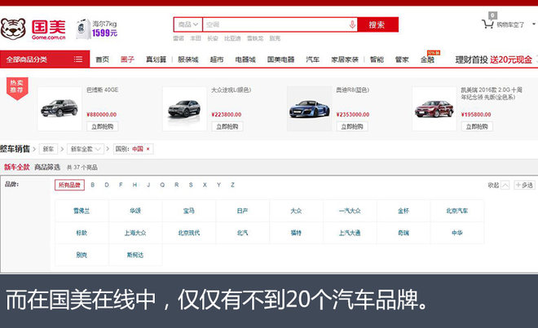Filter brands by letter X
The image size is (538, 328).
(x=205, y=185)
